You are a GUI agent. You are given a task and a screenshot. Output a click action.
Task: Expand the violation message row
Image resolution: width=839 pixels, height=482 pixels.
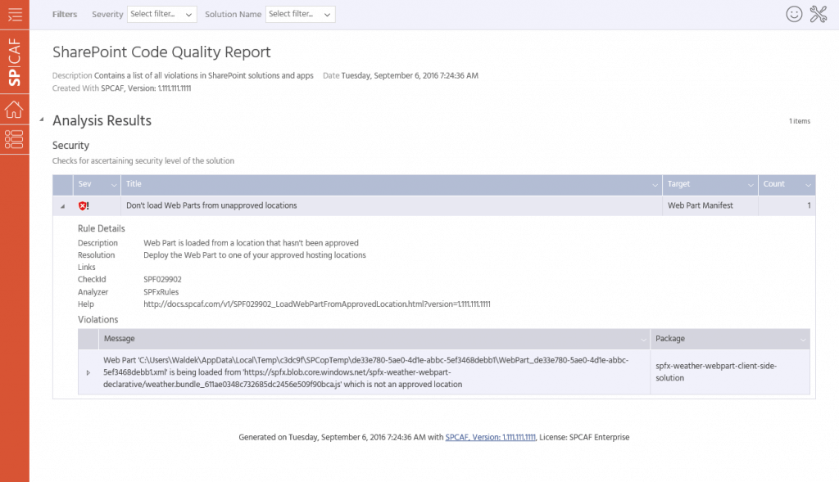(x=88, y=372)
